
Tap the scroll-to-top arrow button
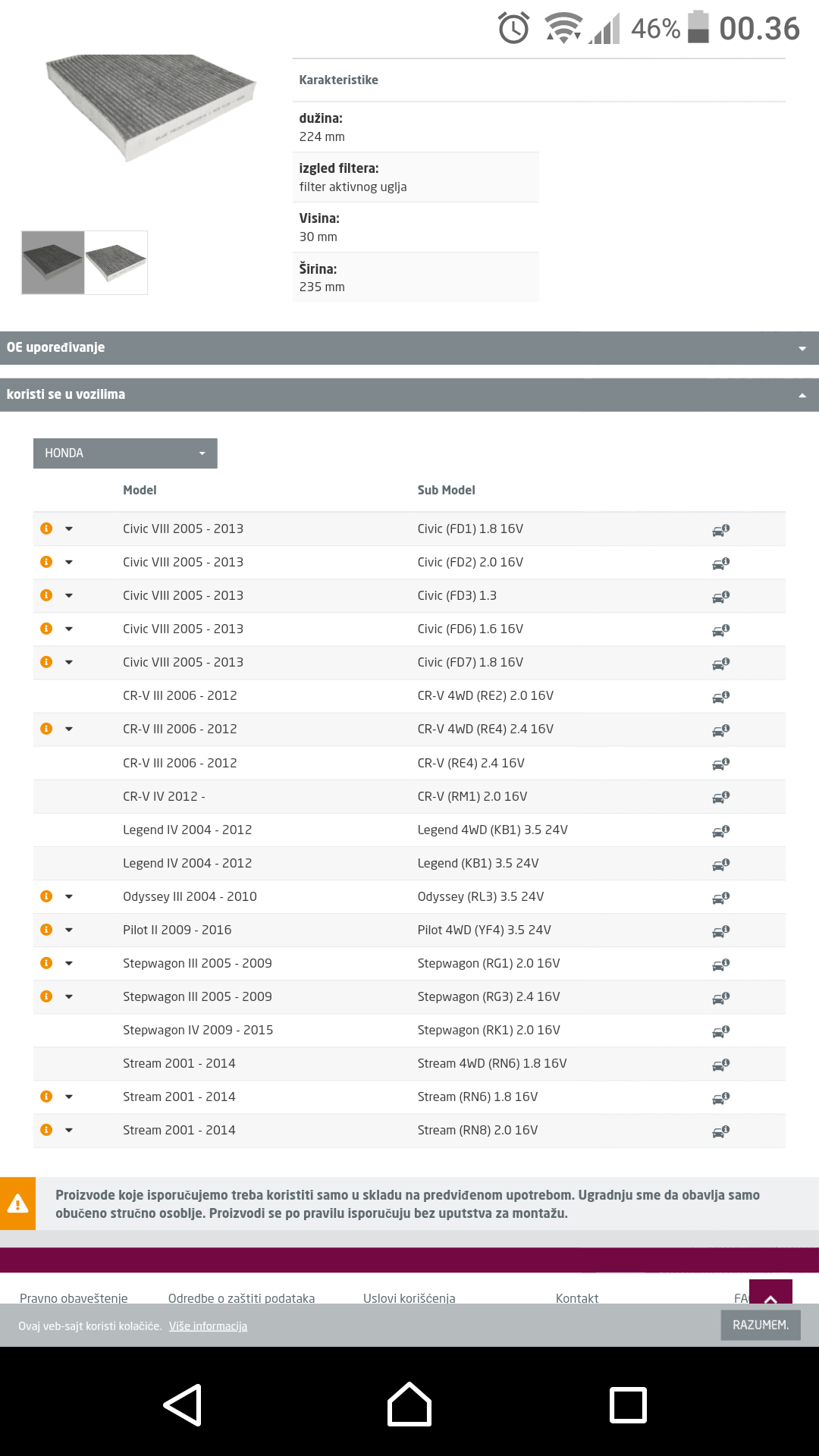[770, 1292]
